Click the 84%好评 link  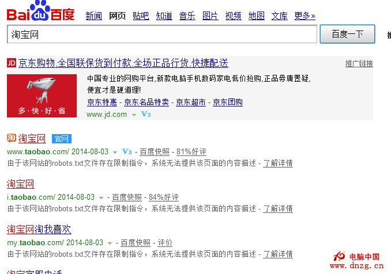[x=164, y=197]
